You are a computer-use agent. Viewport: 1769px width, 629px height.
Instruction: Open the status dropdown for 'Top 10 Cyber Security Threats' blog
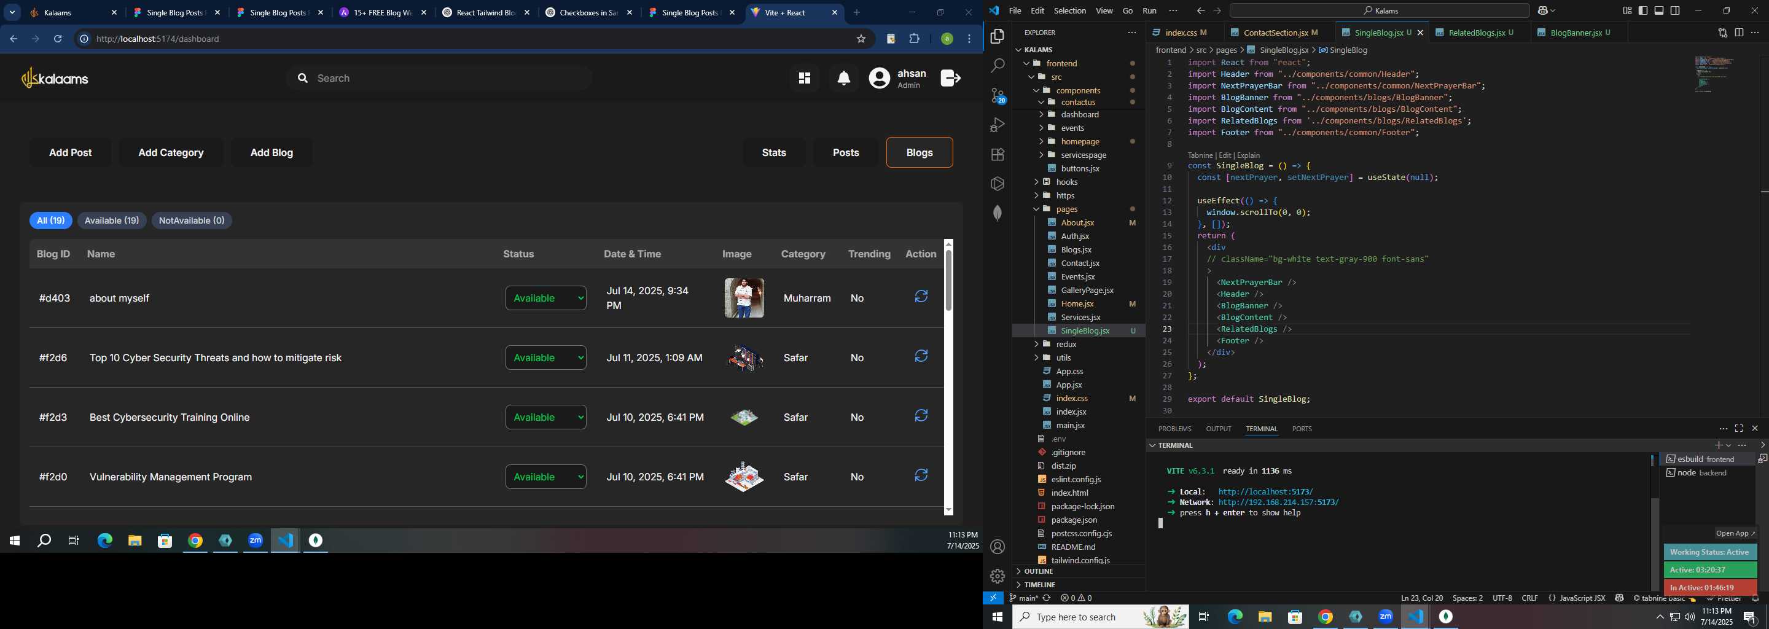(546, 357)
